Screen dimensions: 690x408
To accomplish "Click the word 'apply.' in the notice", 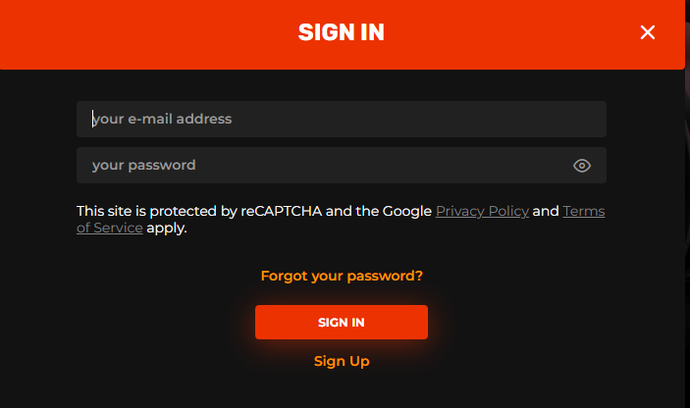I will pyautogui.click(x=167, y=229).
